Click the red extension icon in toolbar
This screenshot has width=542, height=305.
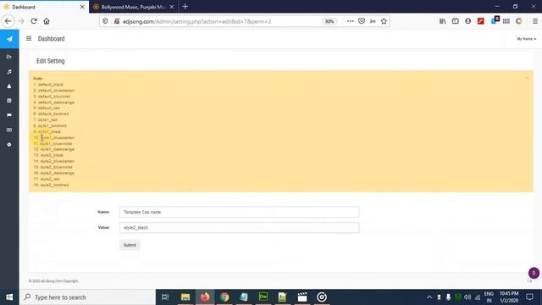(x=481, y=21)
